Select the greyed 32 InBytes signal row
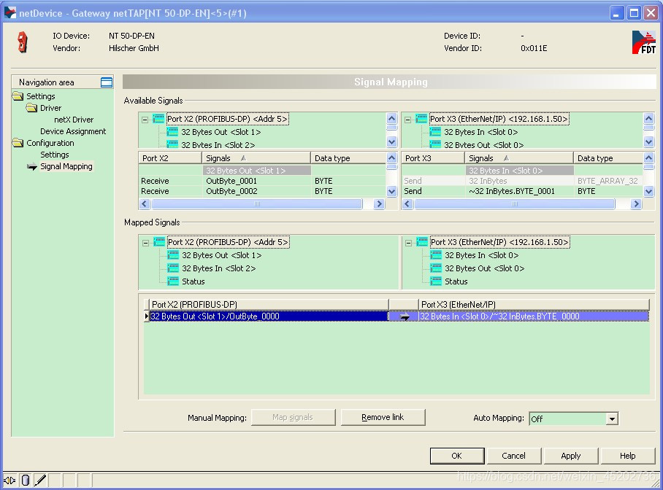663x490 pixels. (522, 181)
